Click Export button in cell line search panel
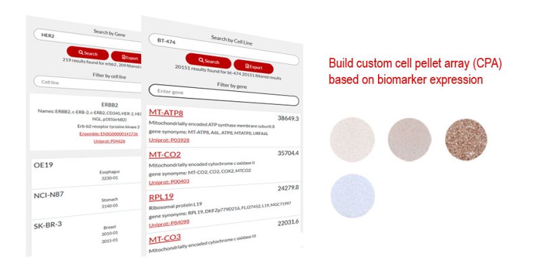 point(254,66)
